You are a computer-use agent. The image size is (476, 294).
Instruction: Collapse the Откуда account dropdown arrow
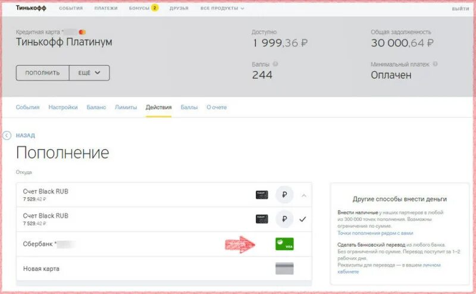tap(304, 195)
